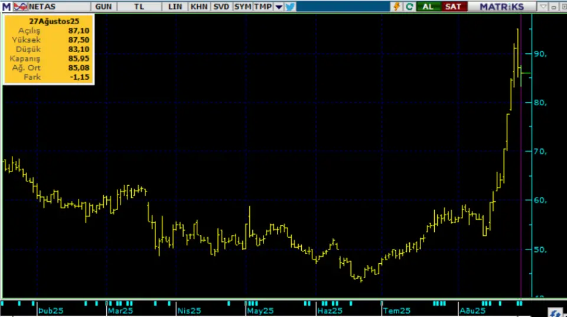Screen dimensions: 567x317
Task: Click the 70 price axis label
Action: click(x=540, y=151)
